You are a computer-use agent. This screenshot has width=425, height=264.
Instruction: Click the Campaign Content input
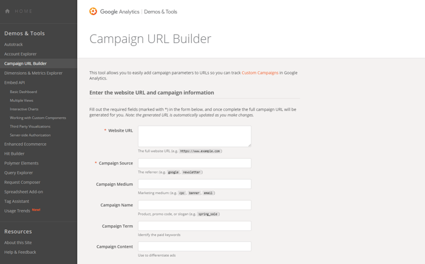coord(195,246)
